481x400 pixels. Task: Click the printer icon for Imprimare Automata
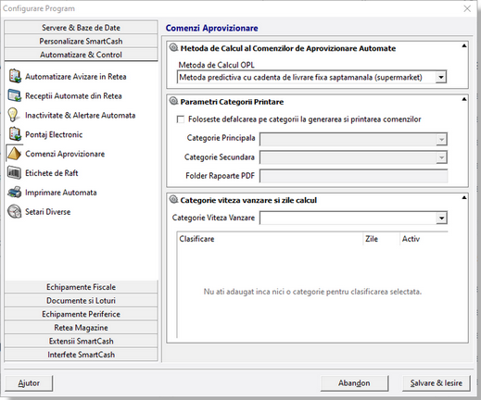click(14, 193)
